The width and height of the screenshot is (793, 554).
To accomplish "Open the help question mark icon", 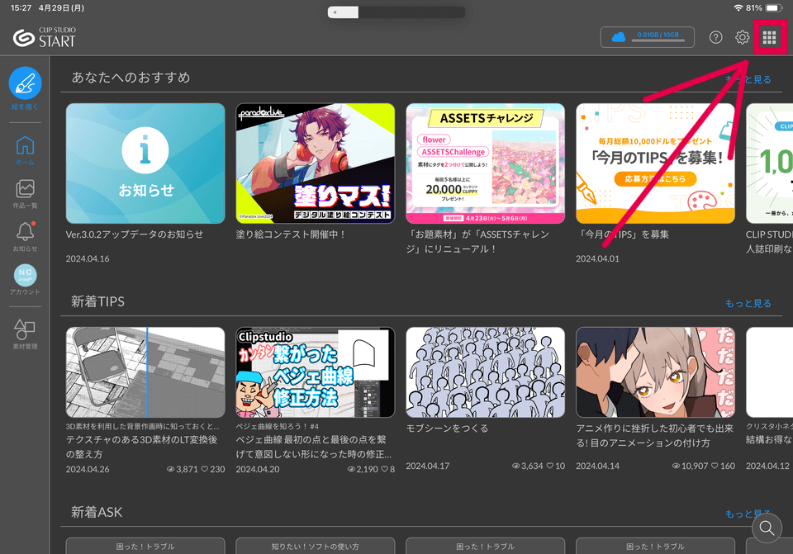I will (x=715, y=37).
